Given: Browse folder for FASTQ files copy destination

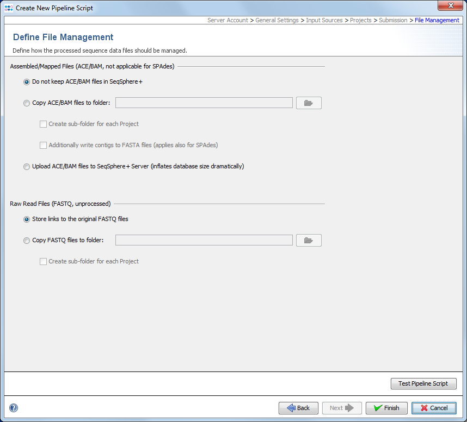Looking at the screenshot, I should pyautogui.click(x=309, y=240).
